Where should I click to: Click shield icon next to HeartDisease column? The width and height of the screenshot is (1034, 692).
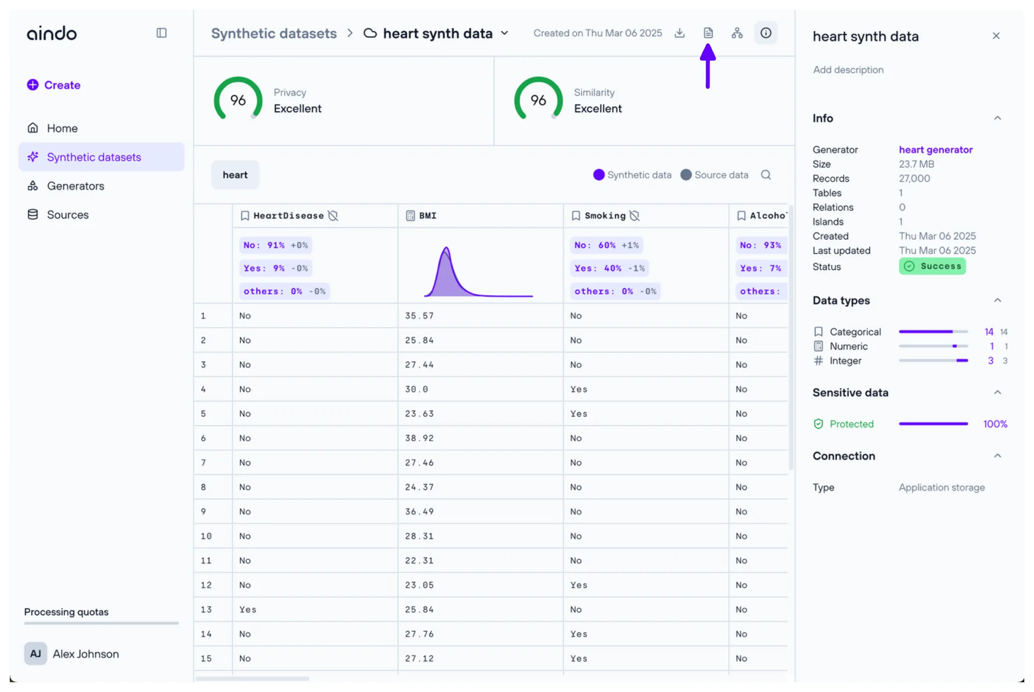tap(333, 216)
